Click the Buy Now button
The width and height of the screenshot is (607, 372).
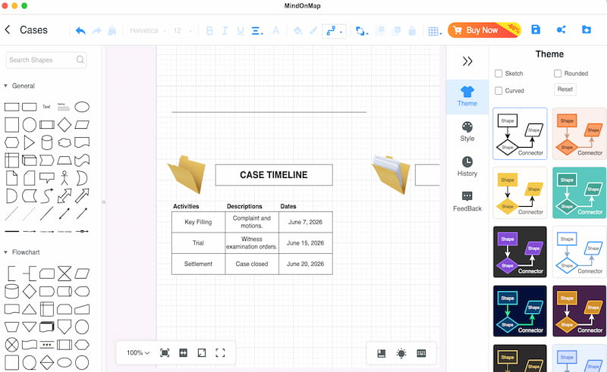coord(484,30)
